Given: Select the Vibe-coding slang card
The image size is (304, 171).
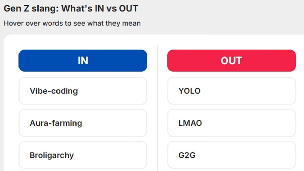Looking at the screenshot, I should tap(83, 91).
